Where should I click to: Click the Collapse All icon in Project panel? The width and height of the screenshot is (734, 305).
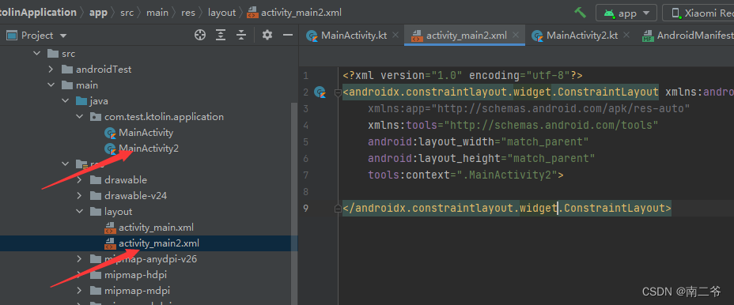point(241,35)
